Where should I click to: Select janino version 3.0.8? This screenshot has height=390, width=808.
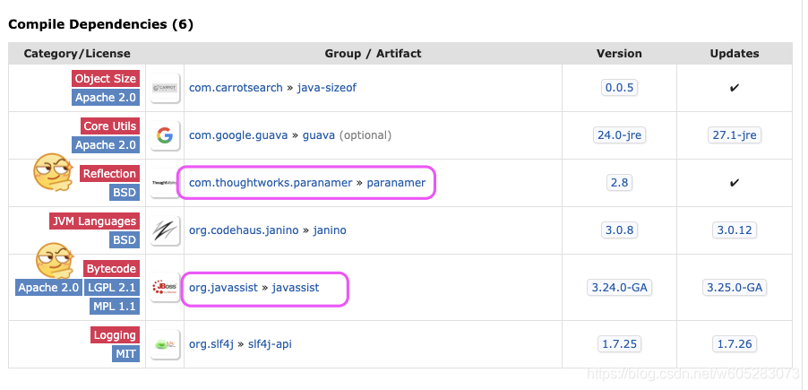click(x=619, y=230)
